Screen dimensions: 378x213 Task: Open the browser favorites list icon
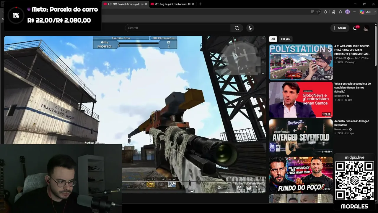(340, 12)
